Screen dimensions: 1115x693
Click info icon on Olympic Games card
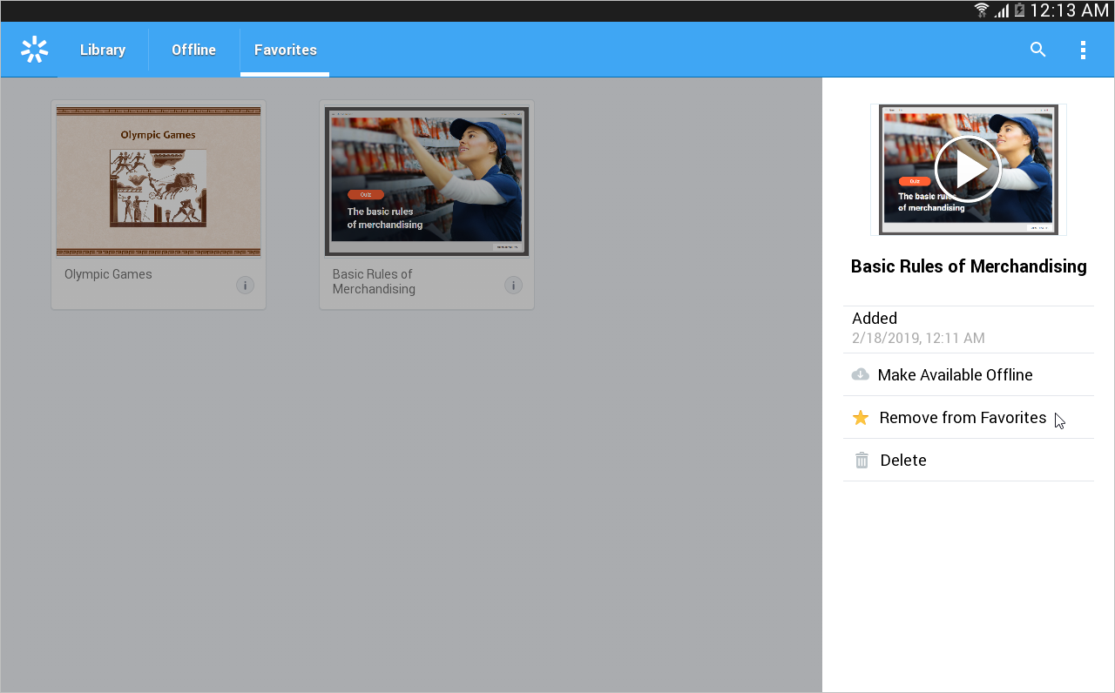[245, 285]
